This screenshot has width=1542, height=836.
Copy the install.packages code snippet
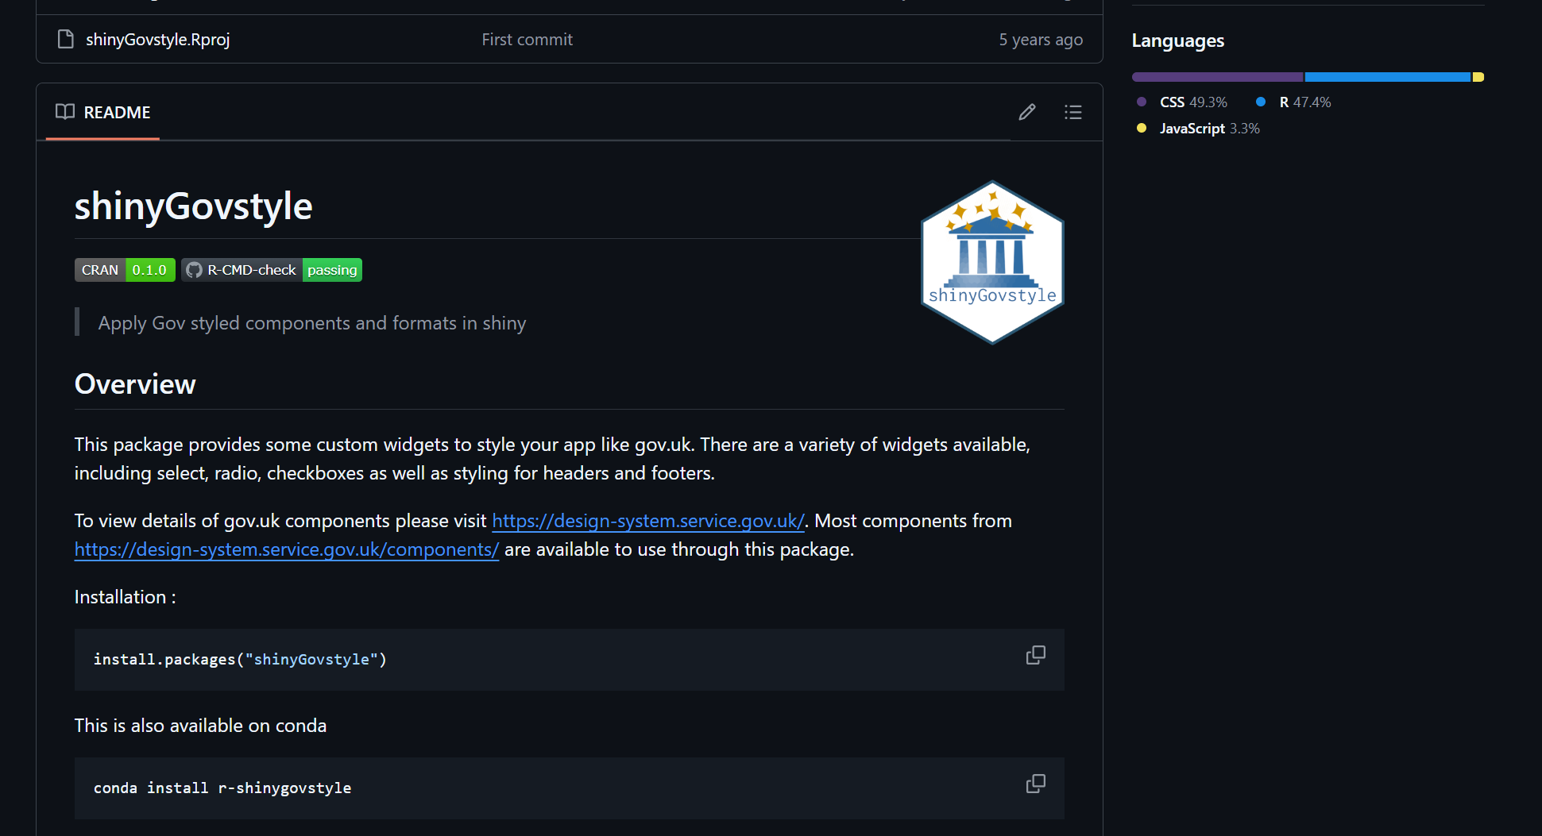(x=1035, y=655)
